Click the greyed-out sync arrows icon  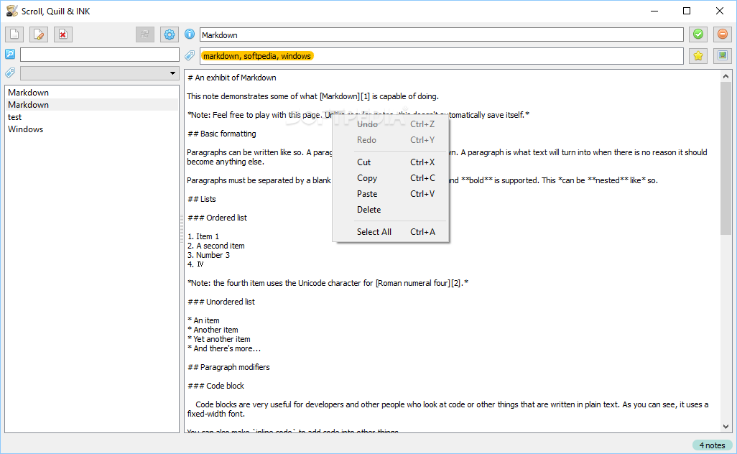(x=145, y=34)
